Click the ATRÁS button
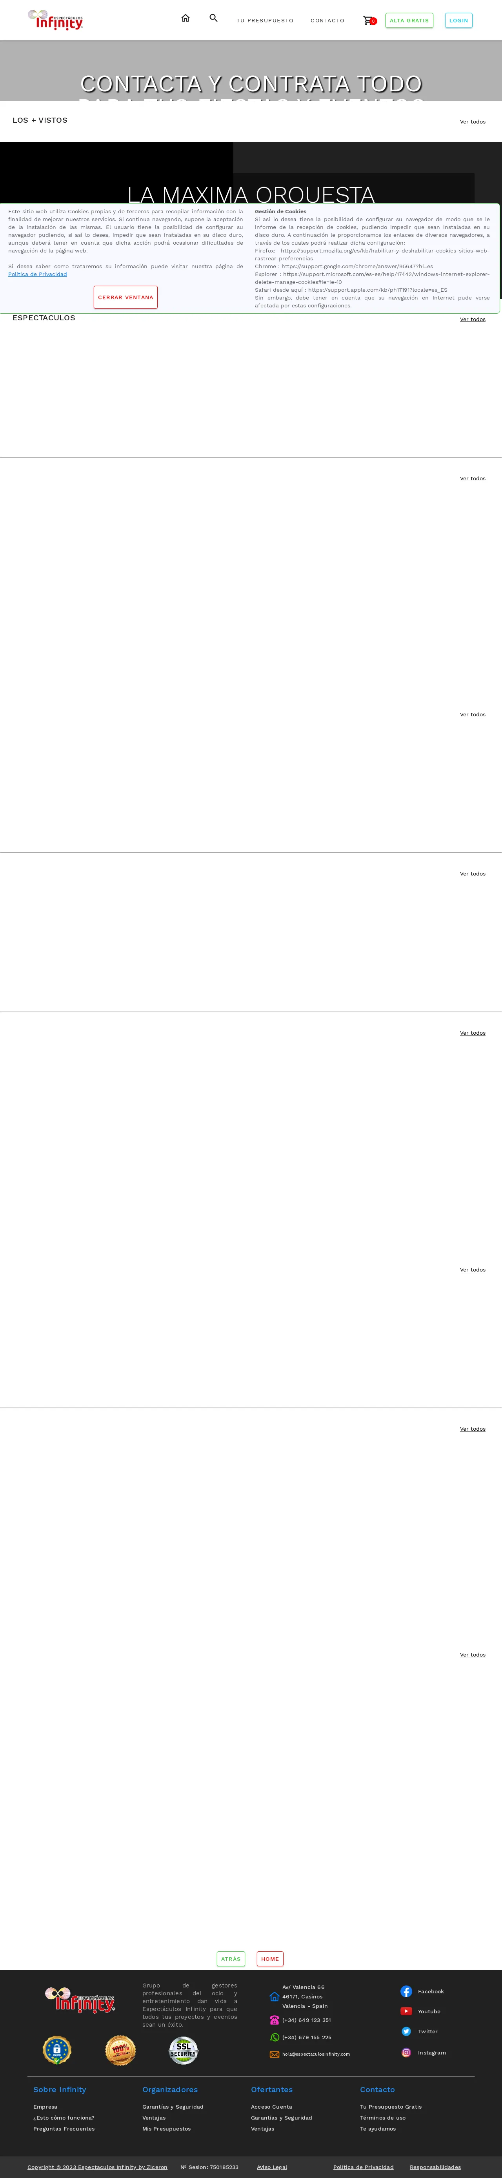This screenshot has height=2178, width=502. point(231,1959)
